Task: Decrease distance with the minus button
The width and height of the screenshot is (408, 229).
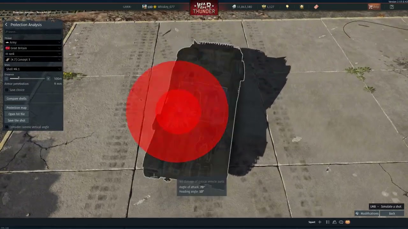Action: tap(6, 79)
